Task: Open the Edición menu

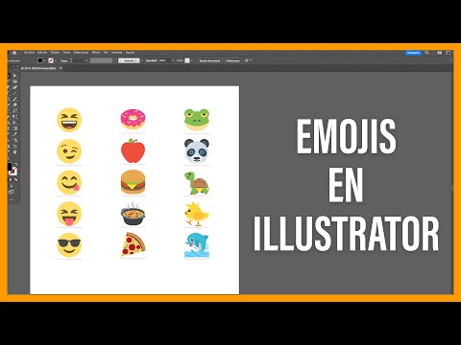Action: coord(42,53)
